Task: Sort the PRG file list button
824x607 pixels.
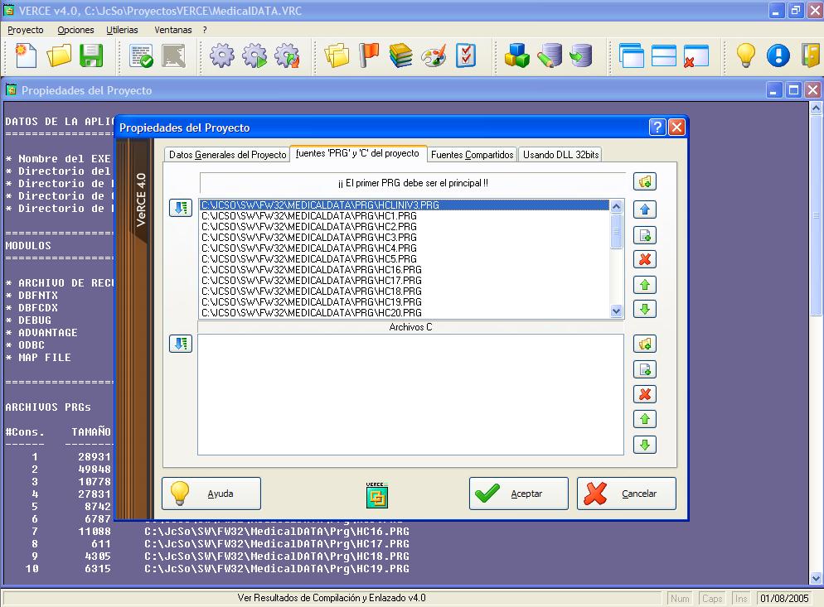Action: point(180,208)
